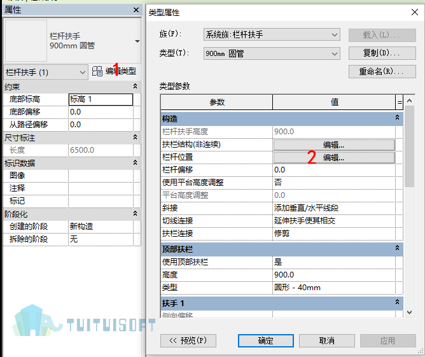The width and height of the screenshot is (425, 357).
Task: Click the 栏杆扶手高度 value 900.0
Action: [334, 132]
